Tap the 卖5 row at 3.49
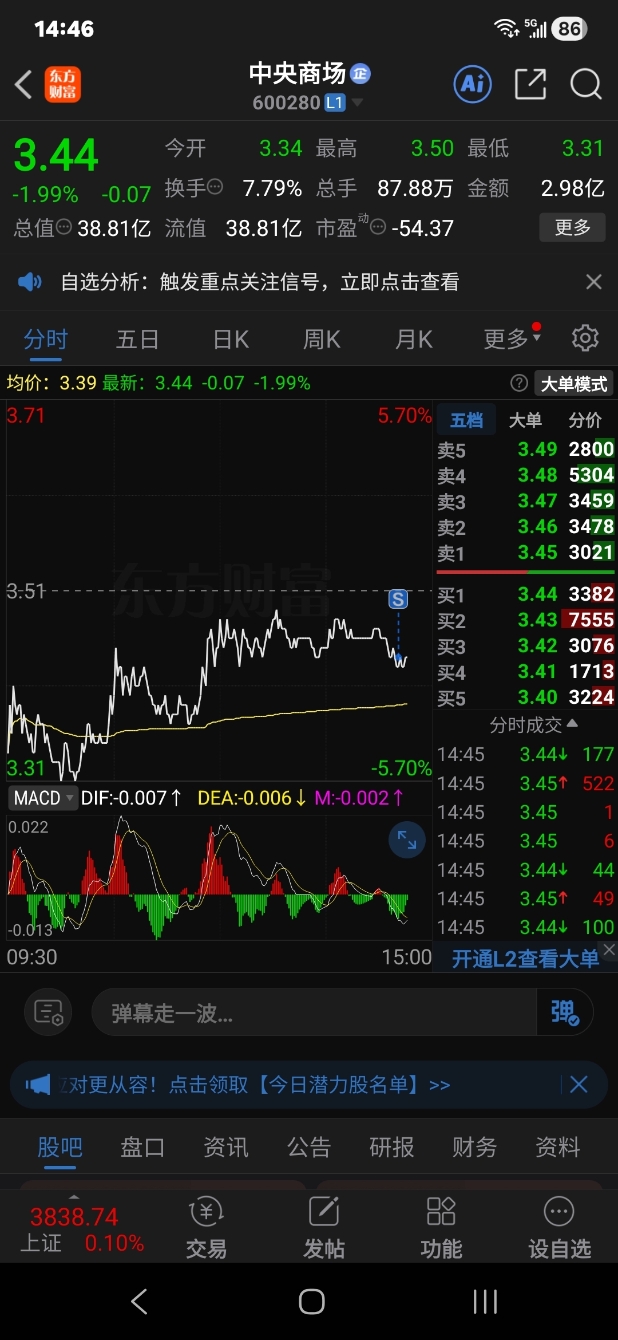This screenshot has width=618, height=1340. coord(525,450)
